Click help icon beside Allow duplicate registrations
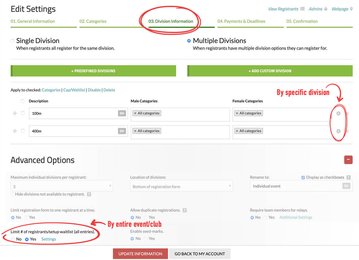359x260 pixels. 185,210
